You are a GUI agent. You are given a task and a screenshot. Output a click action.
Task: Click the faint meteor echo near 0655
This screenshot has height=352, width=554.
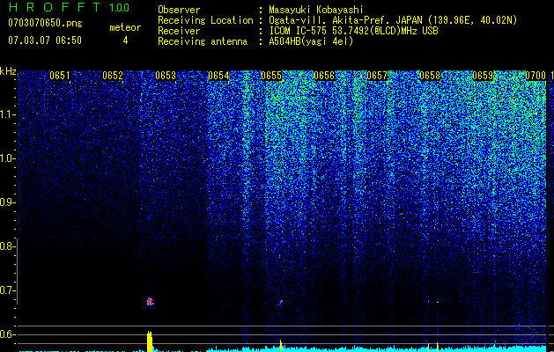(x=281, y=303)
